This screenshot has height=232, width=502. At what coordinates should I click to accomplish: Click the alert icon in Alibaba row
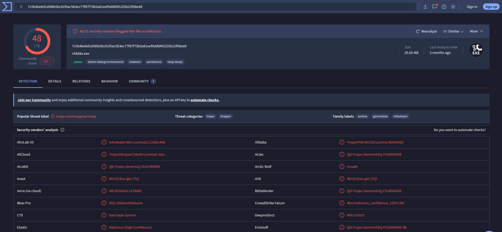pos(342,142)
